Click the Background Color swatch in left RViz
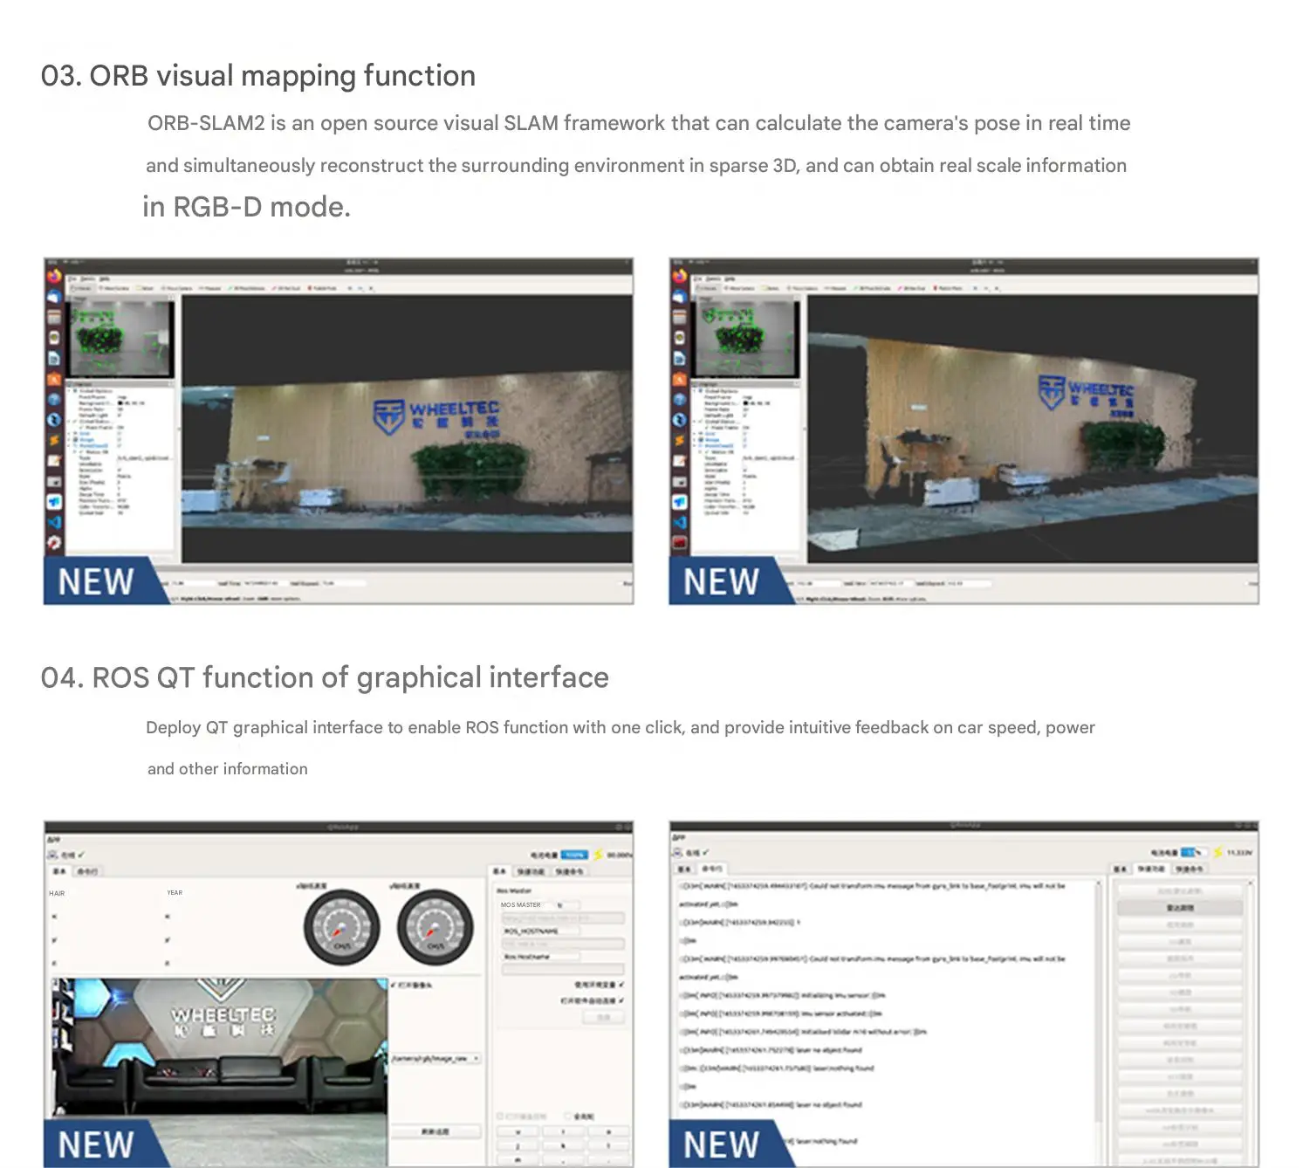 coord(121,403)
